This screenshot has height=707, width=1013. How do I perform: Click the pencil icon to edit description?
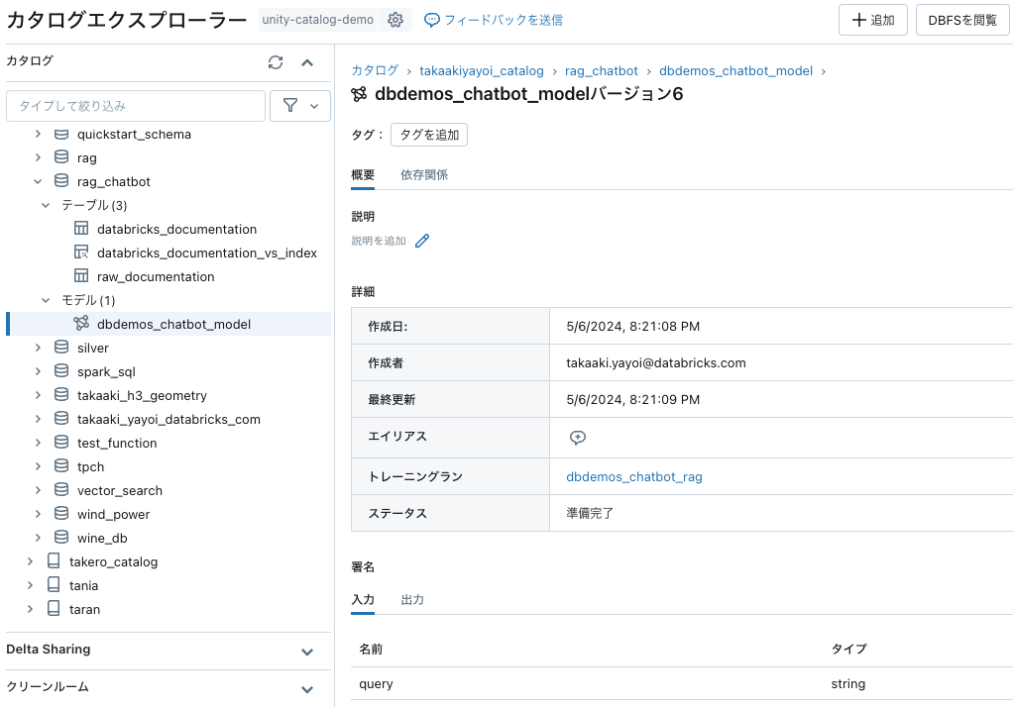click(x=422, y=241)
